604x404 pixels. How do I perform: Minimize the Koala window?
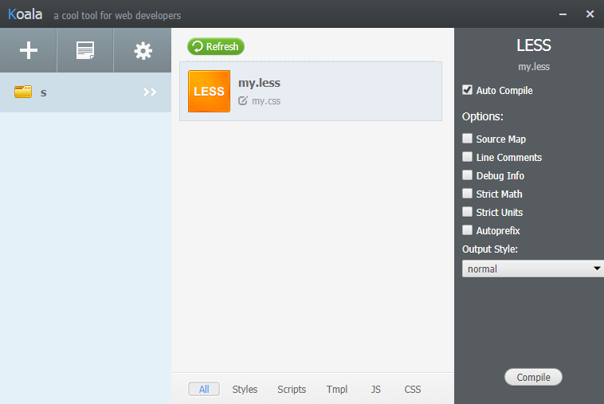tap(563, 14)
